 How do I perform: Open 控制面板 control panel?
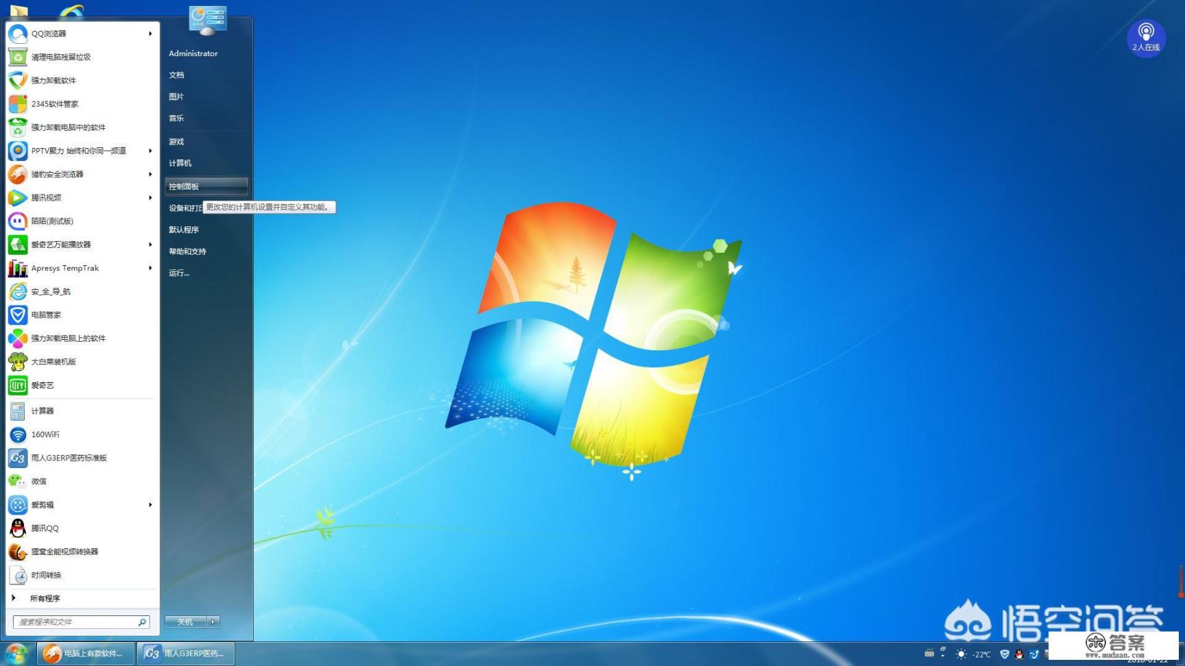(x=206, y=186)
